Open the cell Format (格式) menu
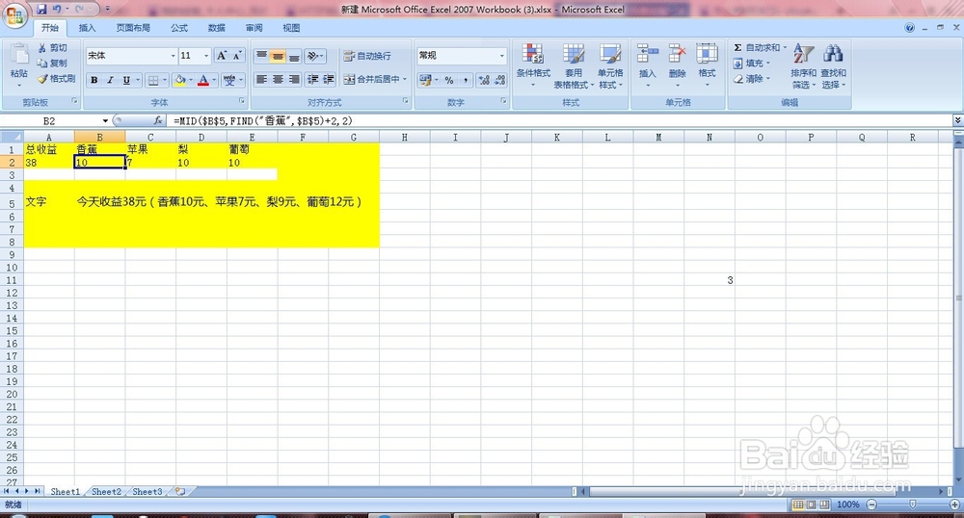The height and width of the screenshot is (518, 964). (707, 65)
